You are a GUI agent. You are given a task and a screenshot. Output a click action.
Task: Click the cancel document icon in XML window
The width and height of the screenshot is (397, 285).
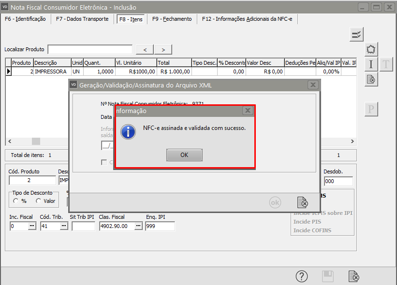click(302, 202)
